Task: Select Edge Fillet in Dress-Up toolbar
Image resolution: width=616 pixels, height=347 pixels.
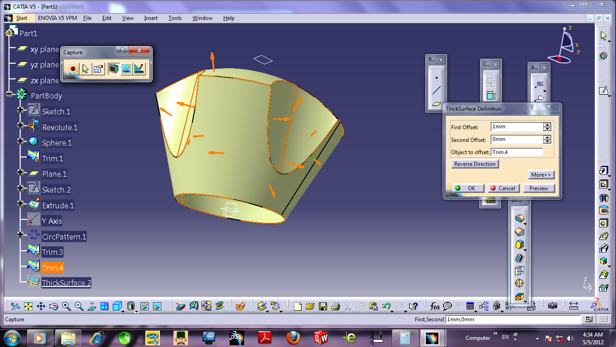Action: tap(519, 219)
